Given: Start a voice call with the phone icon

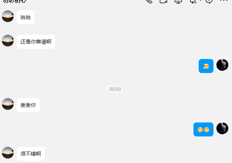Looking at the screenshot, I should (x=149, y=1).
